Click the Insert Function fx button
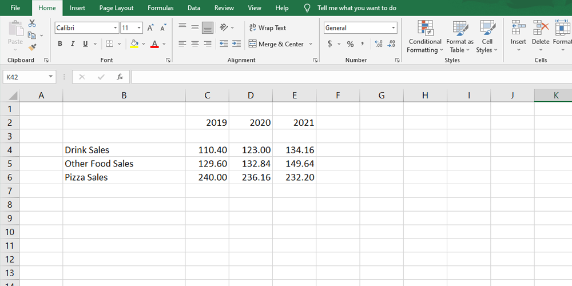The height and width of the screenshot is (286, 572). 120,77
